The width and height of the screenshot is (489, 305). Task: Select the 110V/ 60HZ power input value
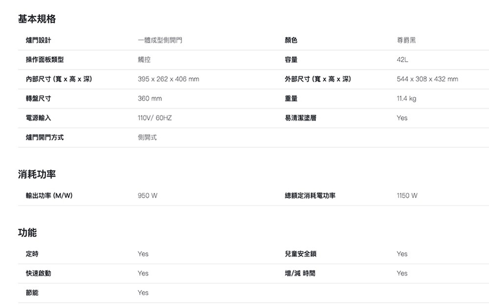click(155, 118)
